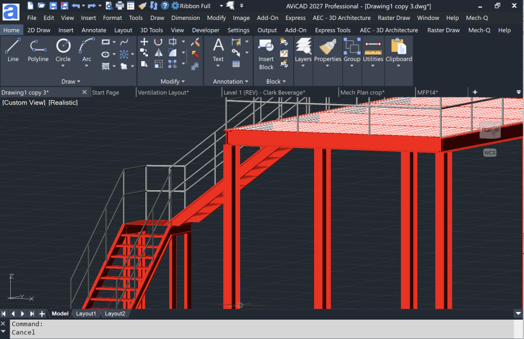Open the Layers panel dropdown

click(303, 66)
